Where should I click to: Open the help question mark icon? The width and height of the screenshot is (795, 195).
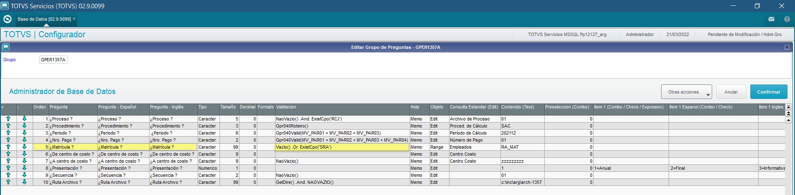coord(787,19)
